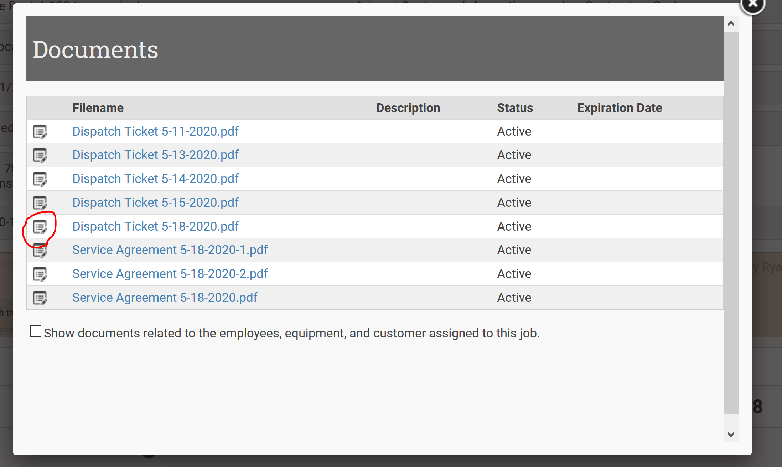
Task: Edit icon for Service Agreement 5-18-2020.pdf
Action: [40, 298]
